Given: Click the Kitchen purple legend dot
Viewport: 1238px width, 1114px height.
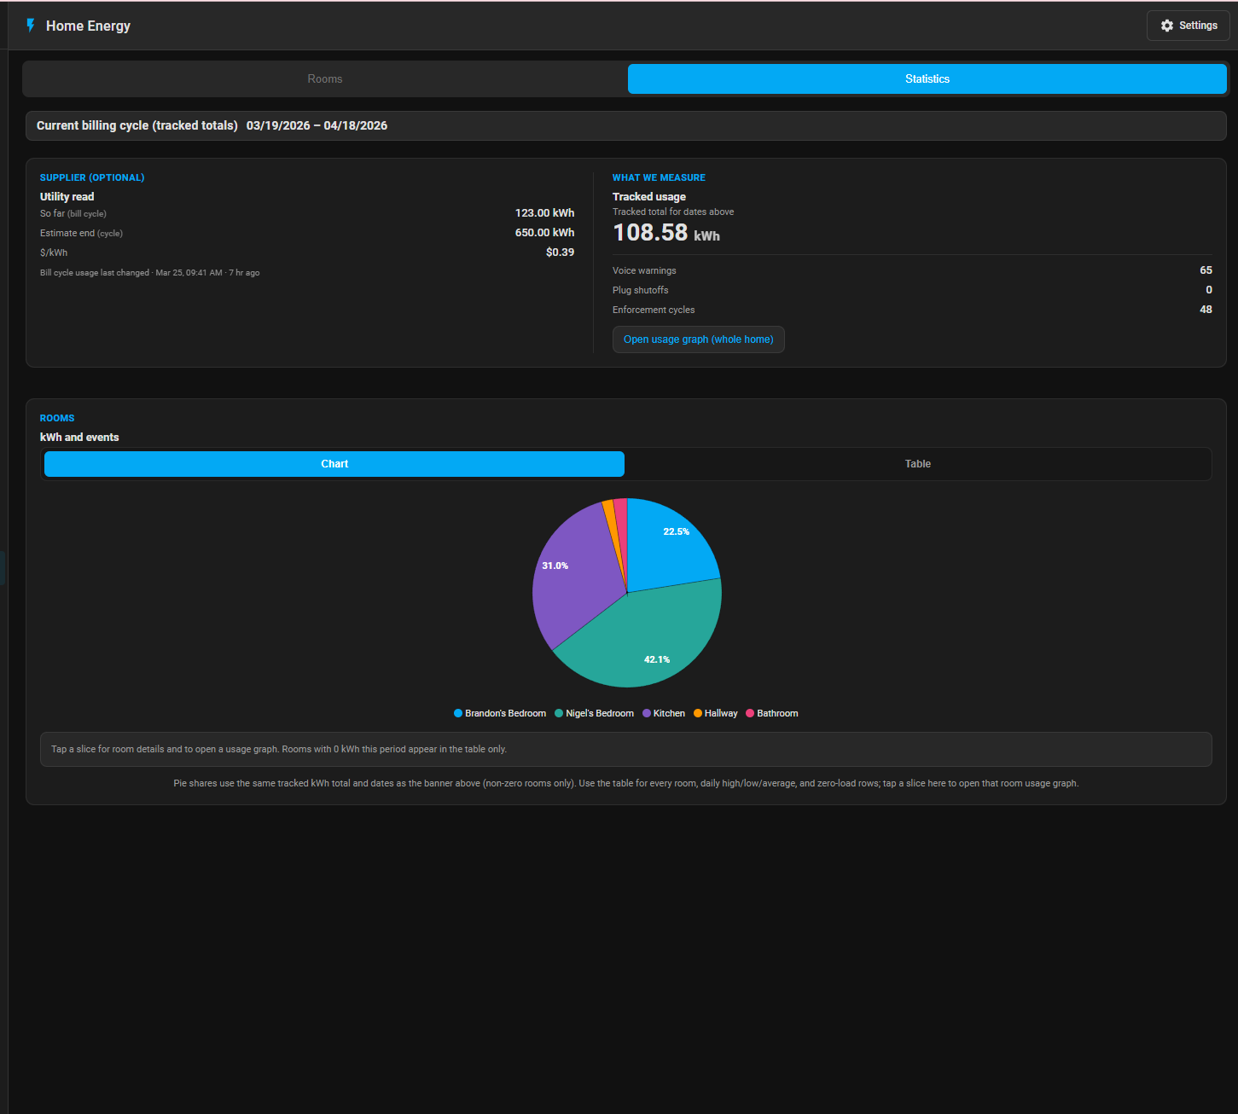Looking at the screenshot, I should pyautogui.click(x=647, y=713).
